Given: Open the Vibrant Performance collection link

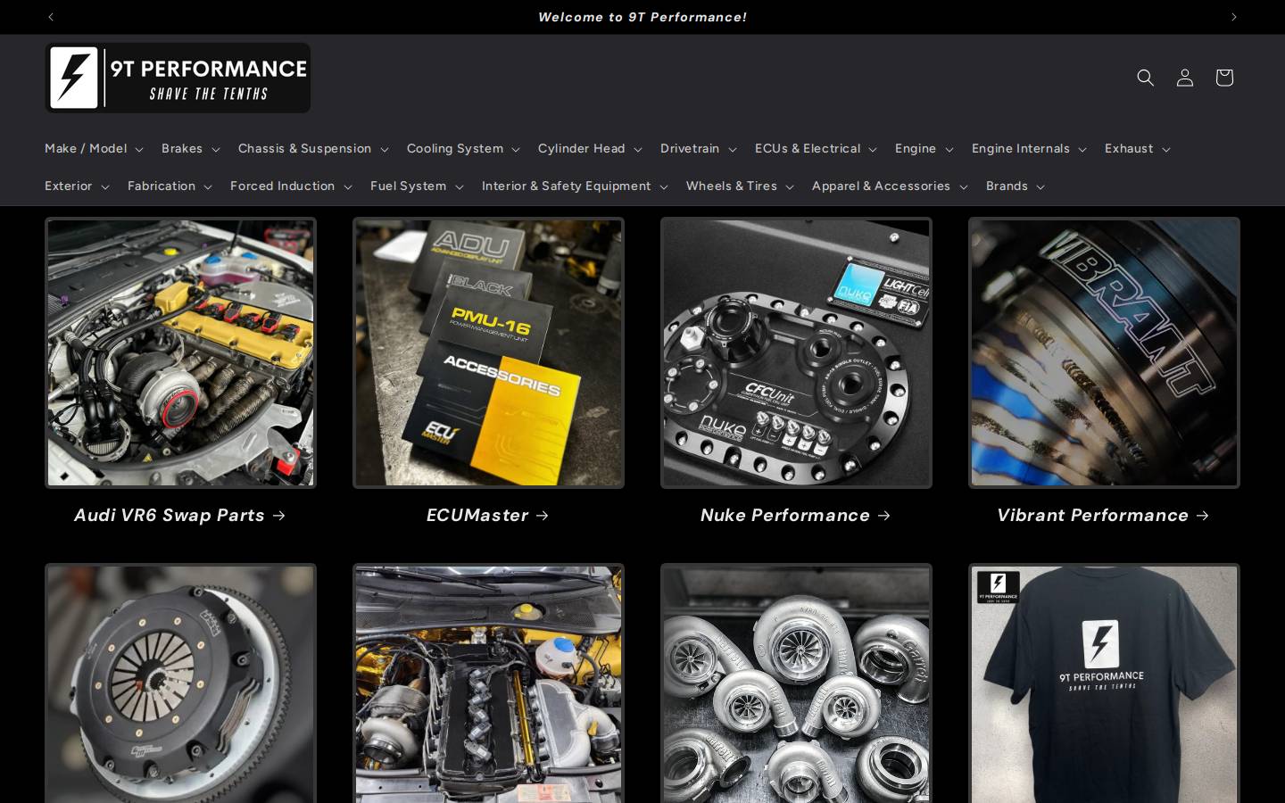Looking at the screenshot, I should (1104, 516).
